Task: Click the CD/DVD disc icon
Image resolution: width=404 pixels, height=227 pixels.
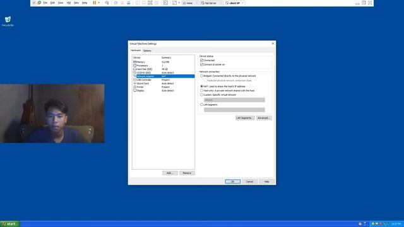Action: point(134,73)
